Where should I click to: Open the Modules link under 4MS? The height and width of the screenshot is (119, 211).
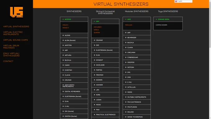coord(128,25)
